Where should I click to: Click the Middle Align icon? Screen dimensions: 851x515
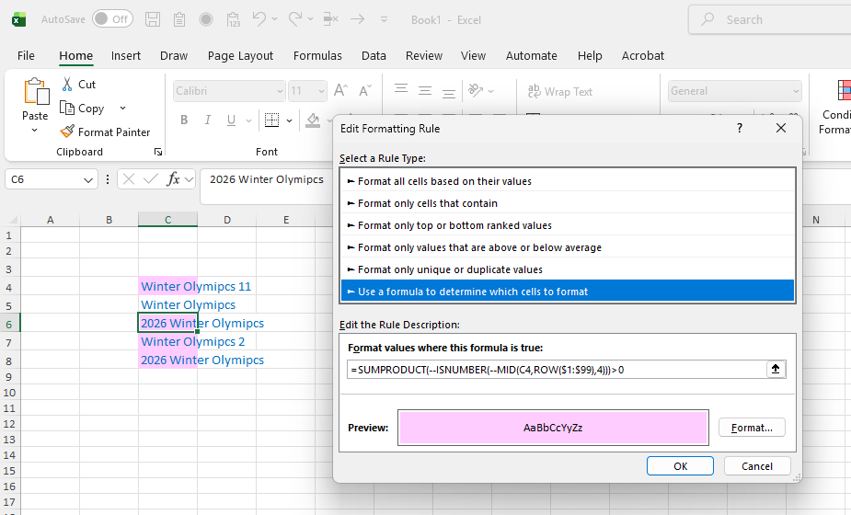pyautogui.click(x=425, y=91)
